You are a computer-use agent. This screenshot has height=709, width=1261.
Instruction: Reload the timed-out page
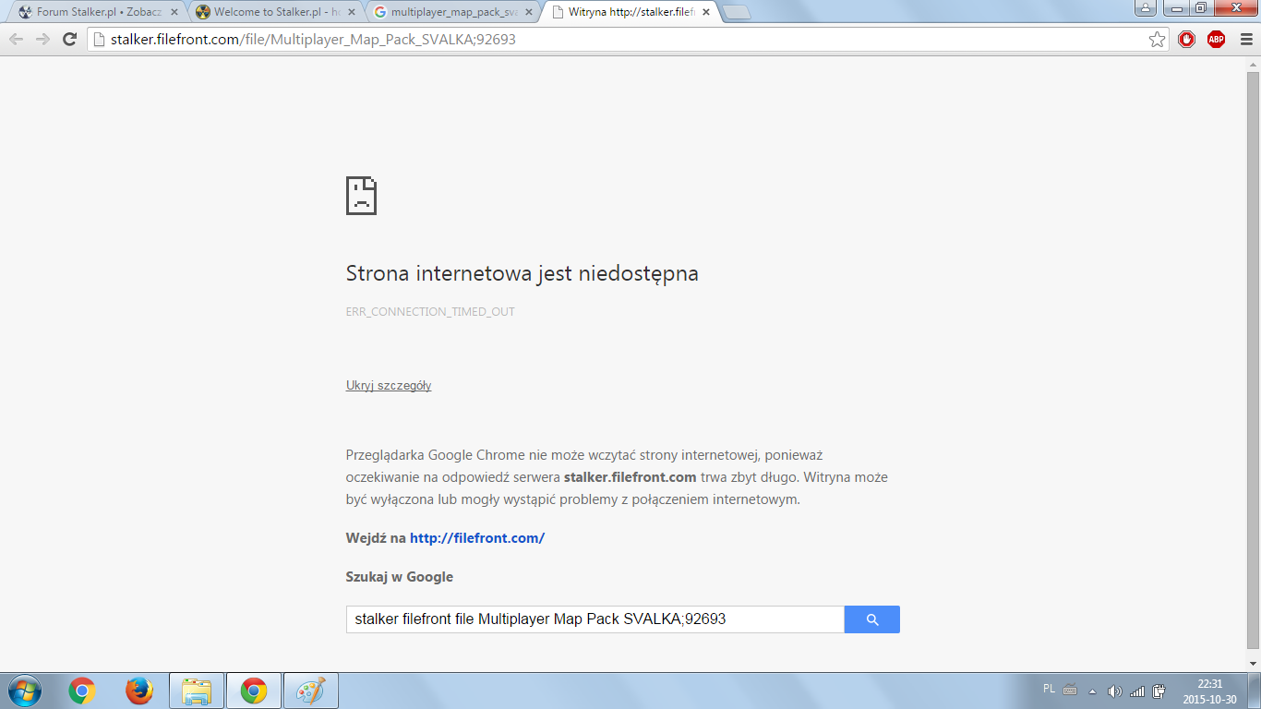69,39
